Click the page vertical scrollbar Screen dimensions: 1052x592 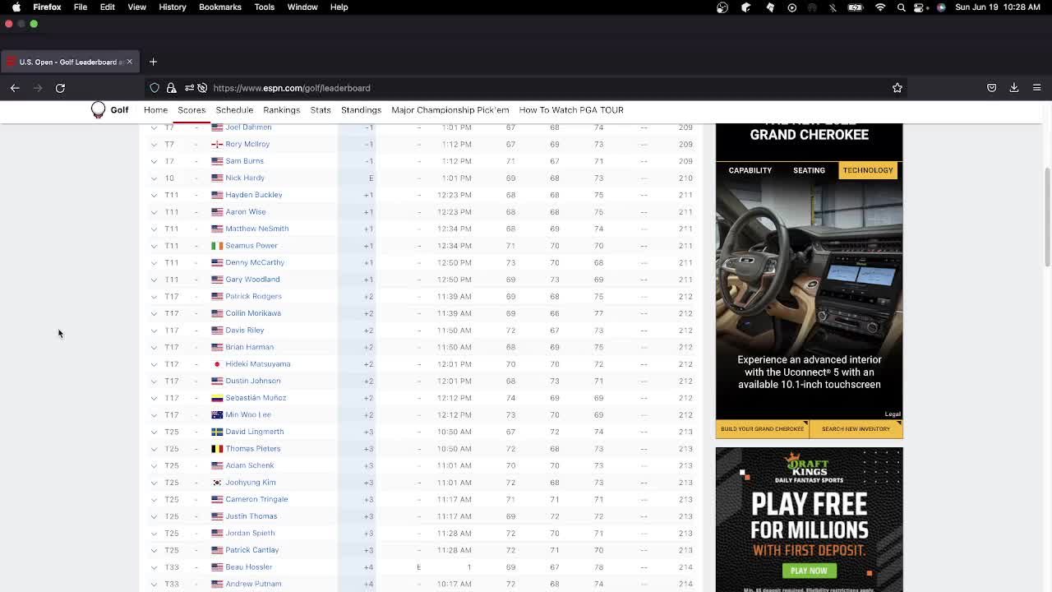click(1047, 217)
